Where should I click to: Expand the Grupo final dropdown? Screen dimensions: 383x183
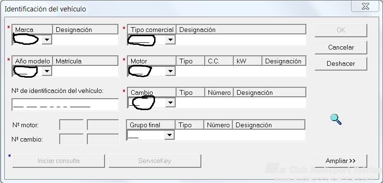pos(169,135)
